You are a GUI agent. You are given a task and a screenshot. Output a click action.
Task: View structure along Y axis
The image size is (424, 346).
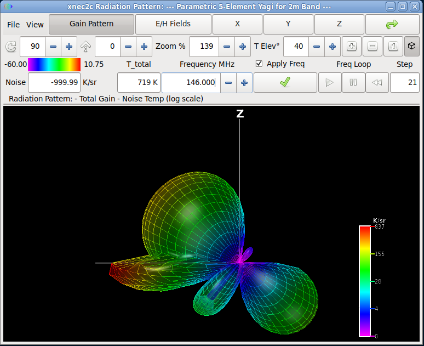pos(288,24)
